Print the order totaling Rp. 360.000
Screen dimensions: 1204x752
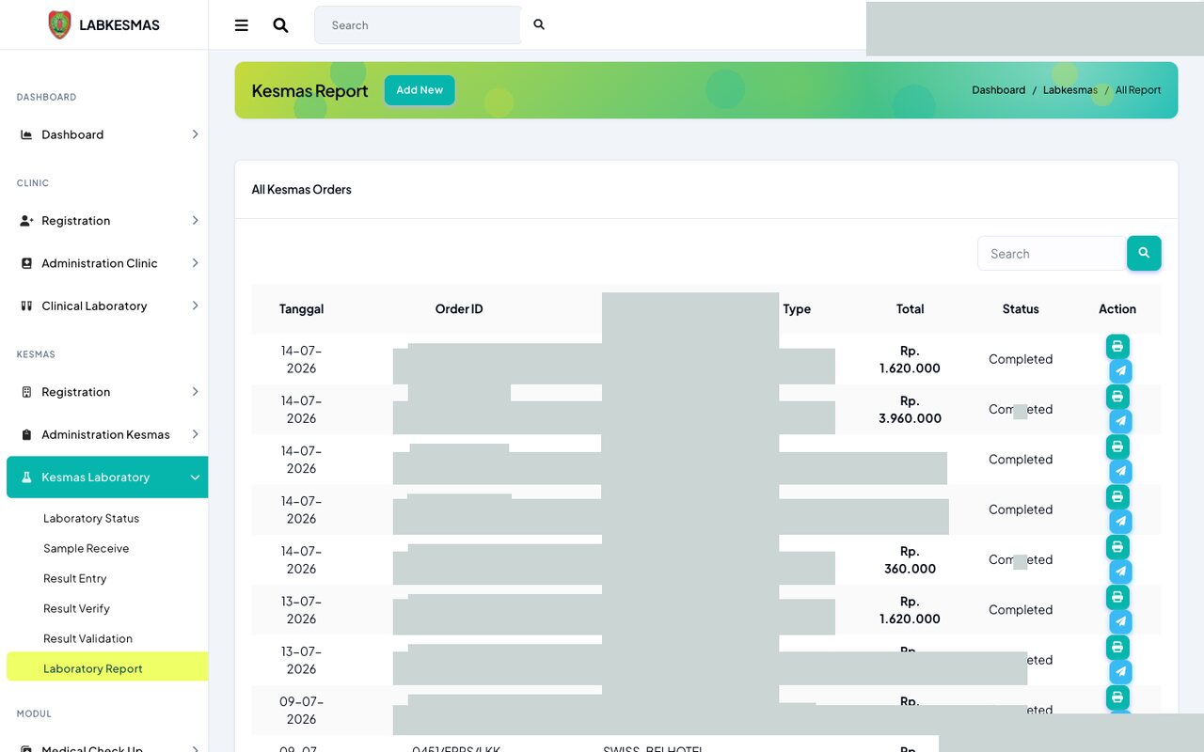[1117, 547]
